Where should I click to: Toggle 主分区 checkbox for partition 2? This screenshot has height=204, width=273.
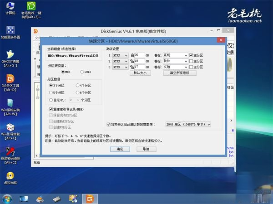pos(191,61)
